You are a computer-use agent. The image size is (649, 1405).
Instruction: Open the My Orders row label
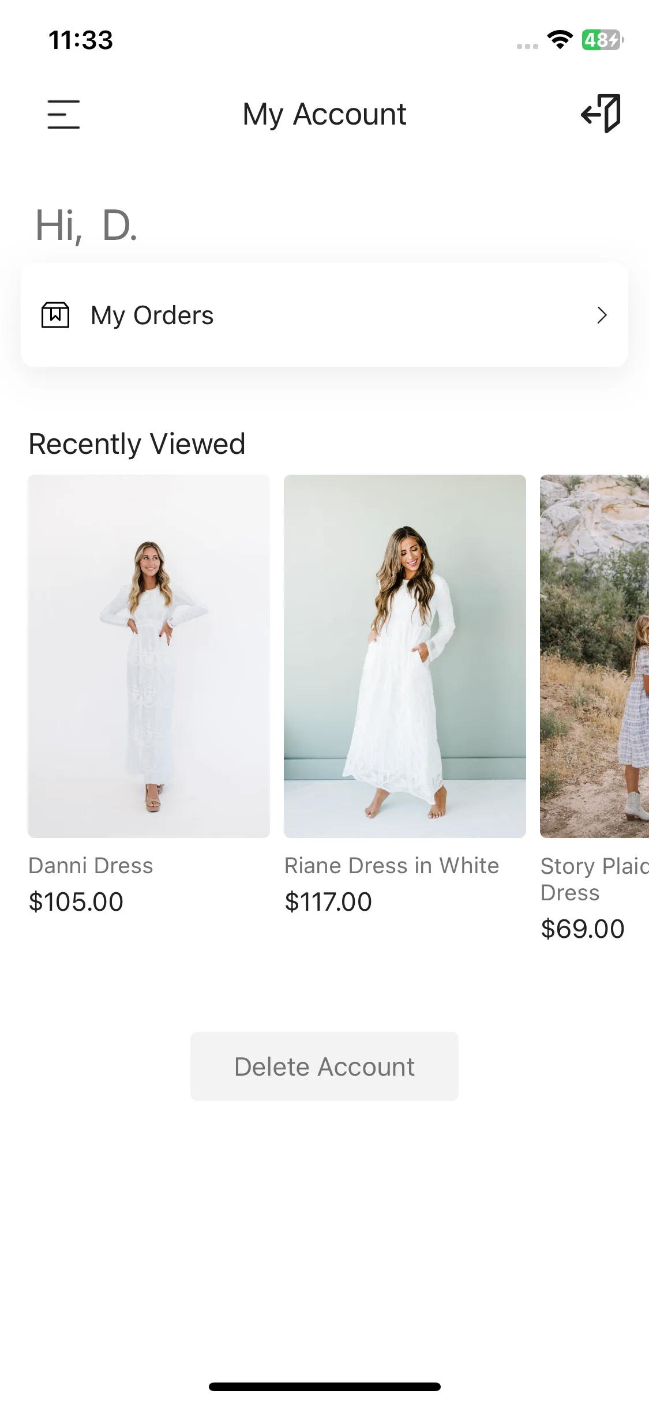(x=152, y=315)
